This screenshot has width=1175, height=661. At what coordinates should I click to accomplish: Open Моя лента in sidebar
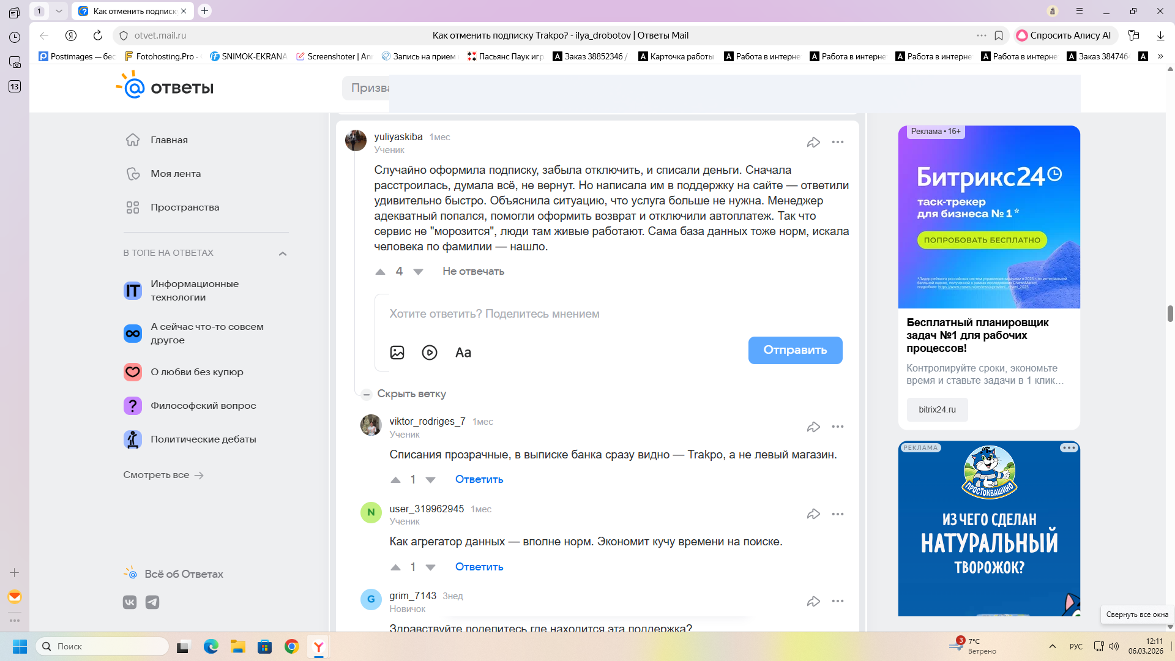(176, 174)
